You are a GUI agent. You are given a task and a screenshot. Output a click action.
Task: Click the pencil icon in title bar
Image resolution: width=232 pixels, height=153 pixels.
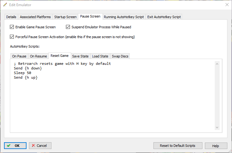click(x=5, y=5)
